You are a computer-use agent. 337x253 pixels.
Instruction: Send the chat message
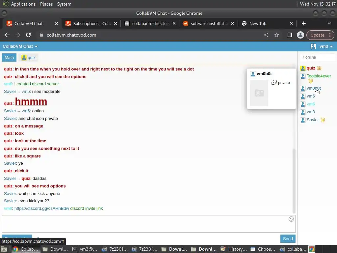[x=288, y=239]
